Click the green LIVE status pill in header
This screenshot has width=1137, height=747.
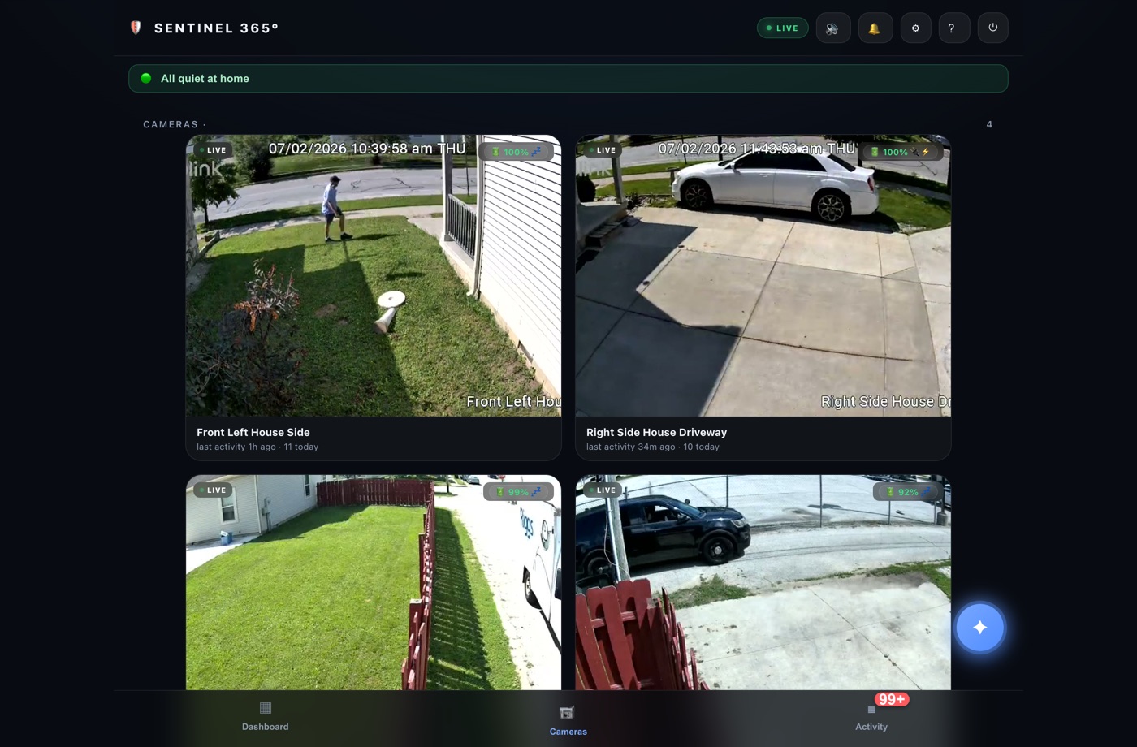pyautogui.click(x=783, y=28)
